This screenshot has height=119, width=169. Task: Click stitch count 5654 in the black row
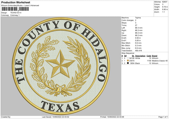click(x=132, y=63)
